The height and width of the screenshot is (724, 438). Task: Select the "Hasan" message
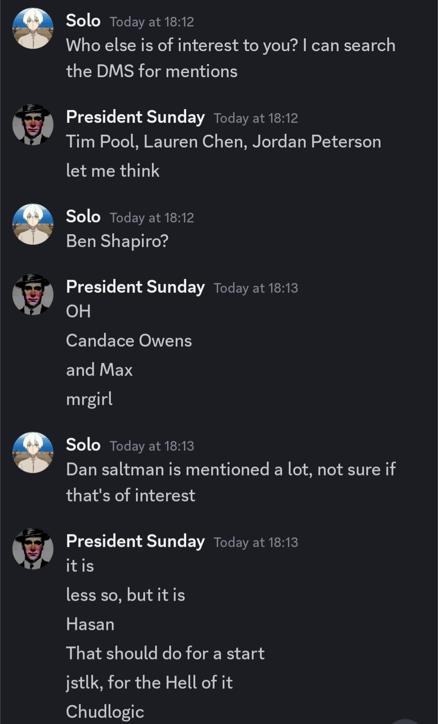click(x=90, y=624)
